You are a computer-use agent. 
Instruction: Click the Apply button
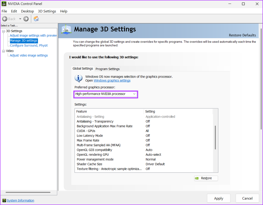point(219,198)
